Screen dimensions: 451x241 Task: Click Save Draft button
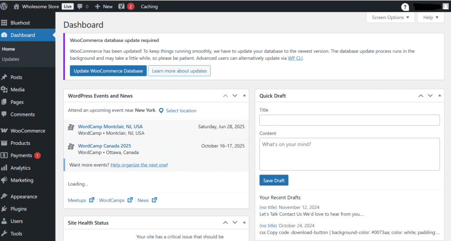point(274,180)
